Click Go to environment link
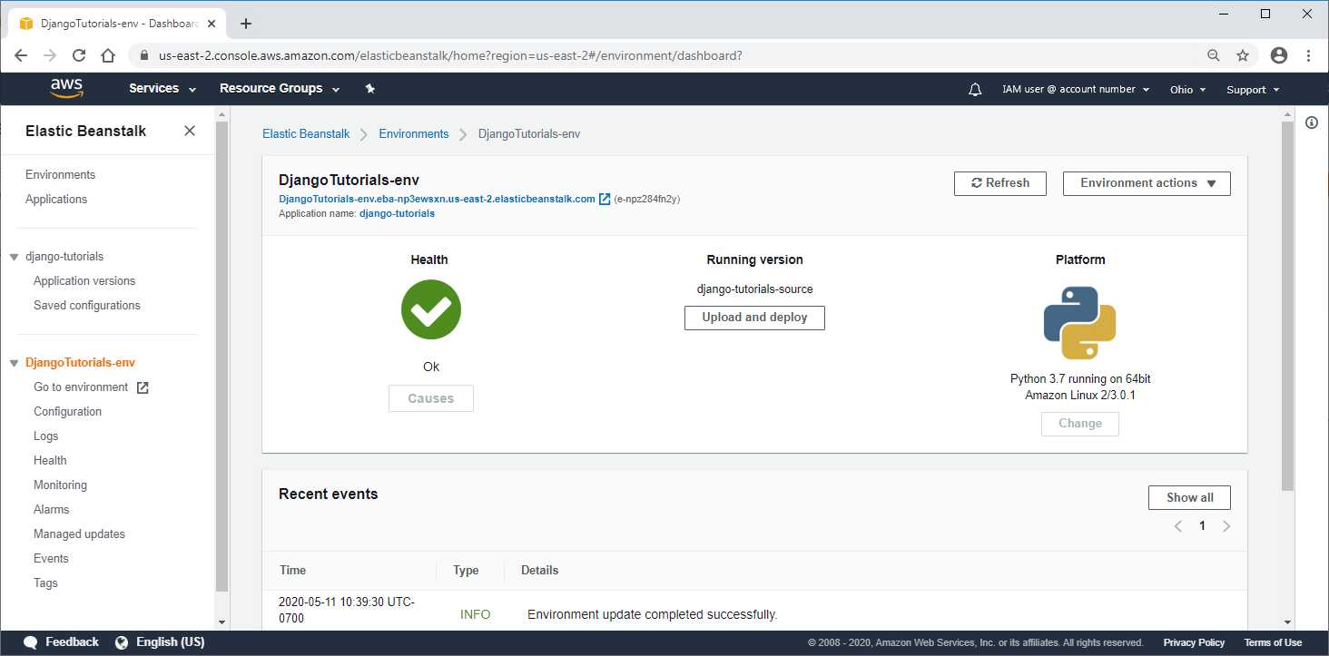The height and width of the screenshot is (656, 1329). [x=81, y=387]
